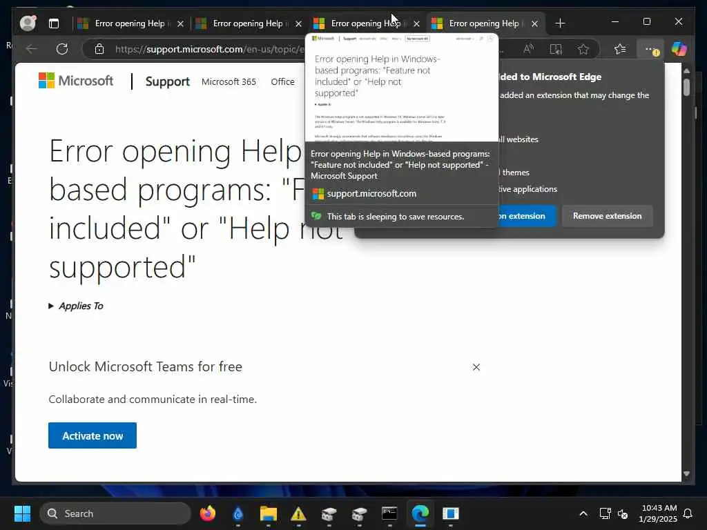Open Settings and more ellipsis menu
707x530 pixels.
(x=650, y=49)
